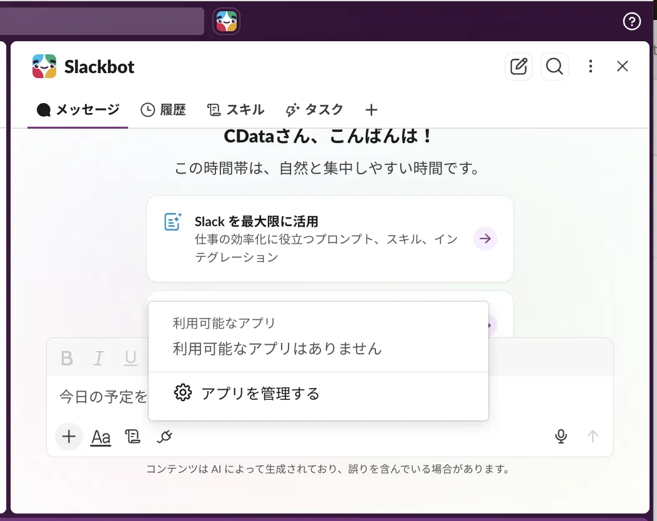Viewport: 657px width, 521px height.
Task: Open the Slack を最大限に活用 card
Action: pos(330,239)
